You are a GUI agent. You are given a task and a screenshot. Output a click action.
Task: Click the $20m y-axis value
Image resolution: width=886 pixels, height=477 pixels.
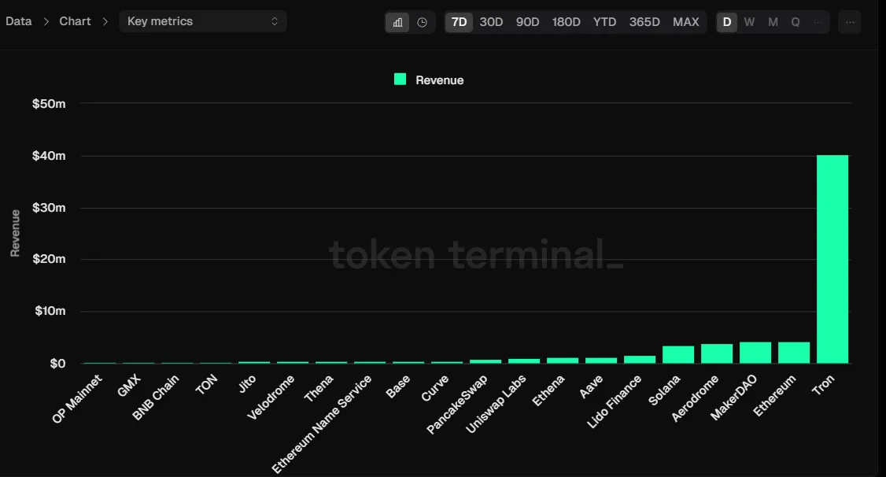click(49, 259)
